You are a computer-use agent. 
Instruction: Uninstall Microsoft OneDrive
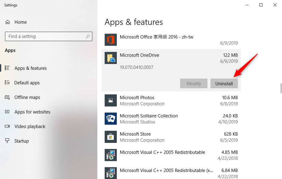tap(224, 83)
